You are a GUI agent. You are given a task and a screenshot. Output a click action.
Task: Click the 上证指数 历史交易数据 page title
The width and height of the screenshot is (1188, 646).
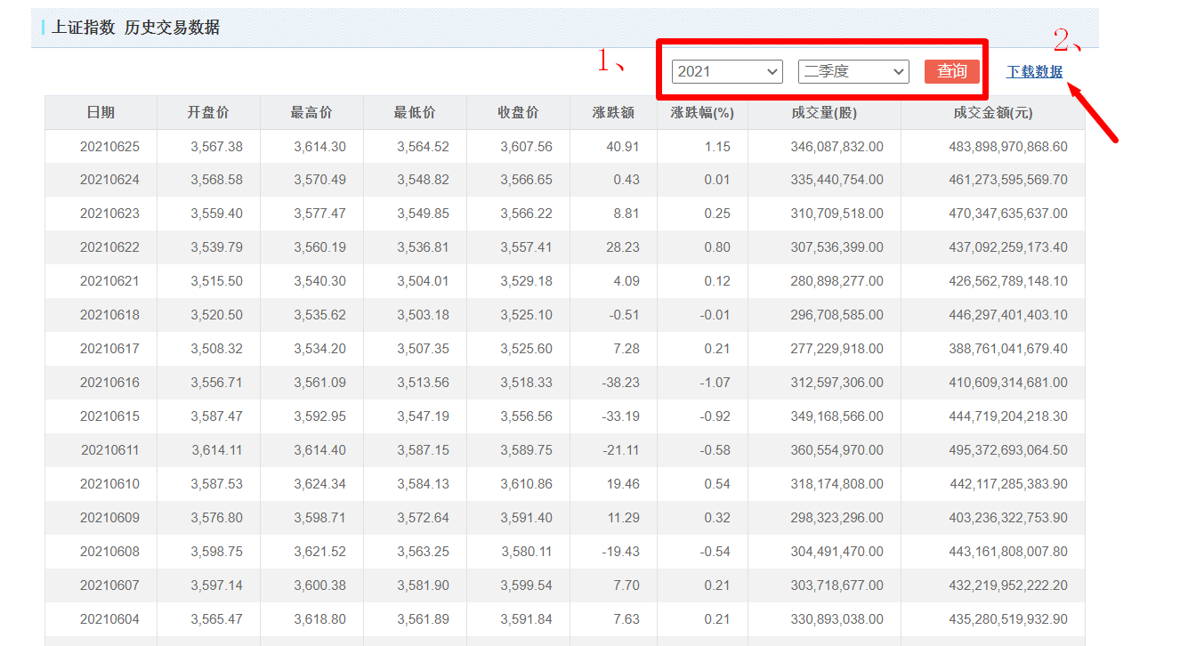tap(135, 28)
